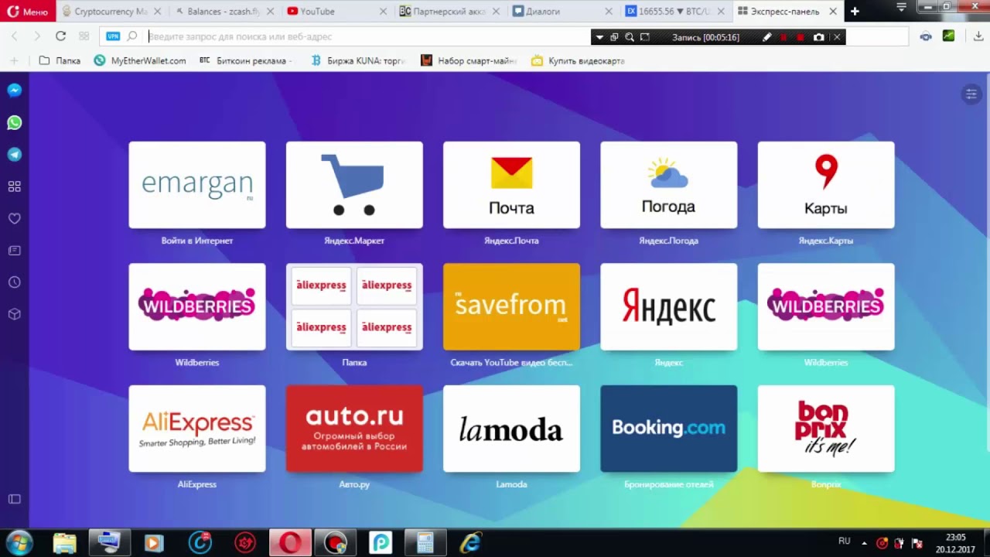Open the tab list menu icon
Image resolution: width=990 pixels, height=557 pixels.
(x=901, y=7)
